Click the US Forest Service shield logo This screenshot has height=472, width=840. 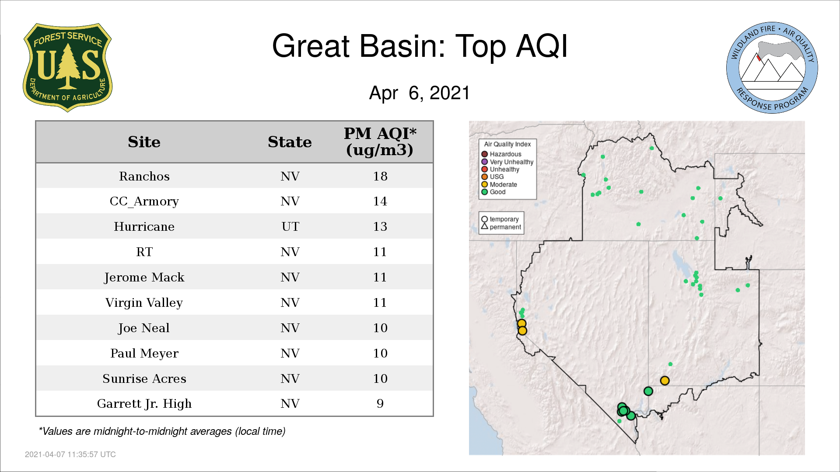click(67, 67)
